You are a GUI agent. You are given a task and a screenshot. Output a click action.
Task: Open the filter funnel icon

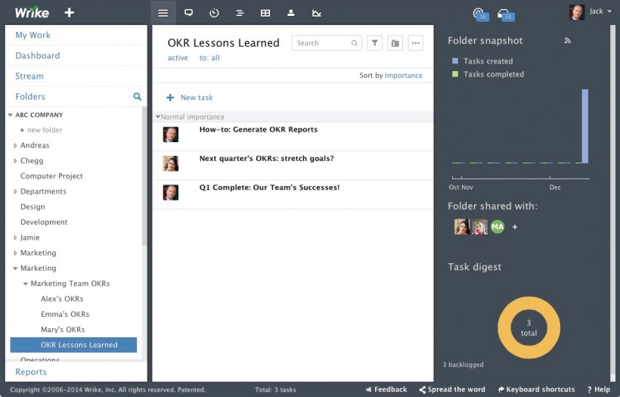(374, 42)
